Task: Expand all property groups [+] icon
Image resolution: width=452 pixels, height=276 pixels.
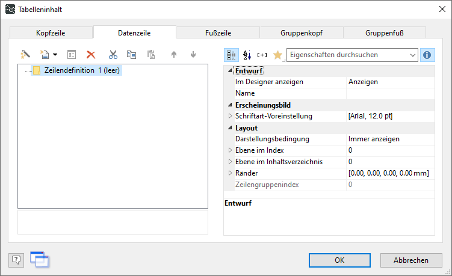Action: pos(262,55)
